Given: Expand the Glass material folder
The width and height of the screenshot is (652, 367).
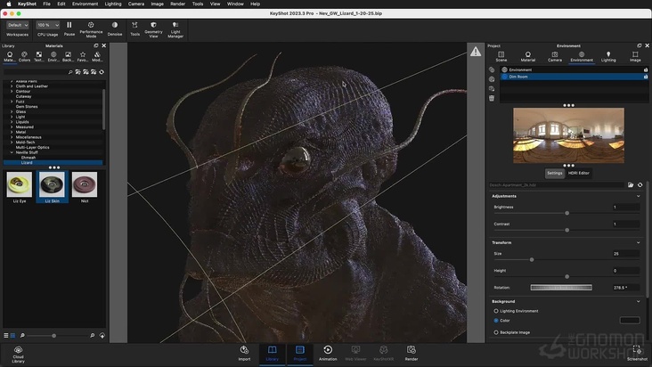Looking at the screenshot, I should [x=12, y=112].
